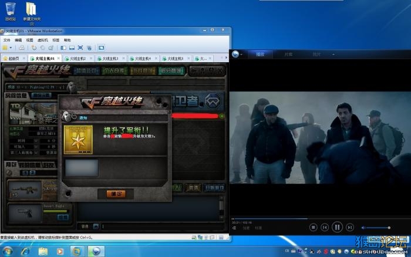Open the 标签 menu in VMware
Viewport: 411px width, 257px height.
pyautogui.click(x=56, y=40)
